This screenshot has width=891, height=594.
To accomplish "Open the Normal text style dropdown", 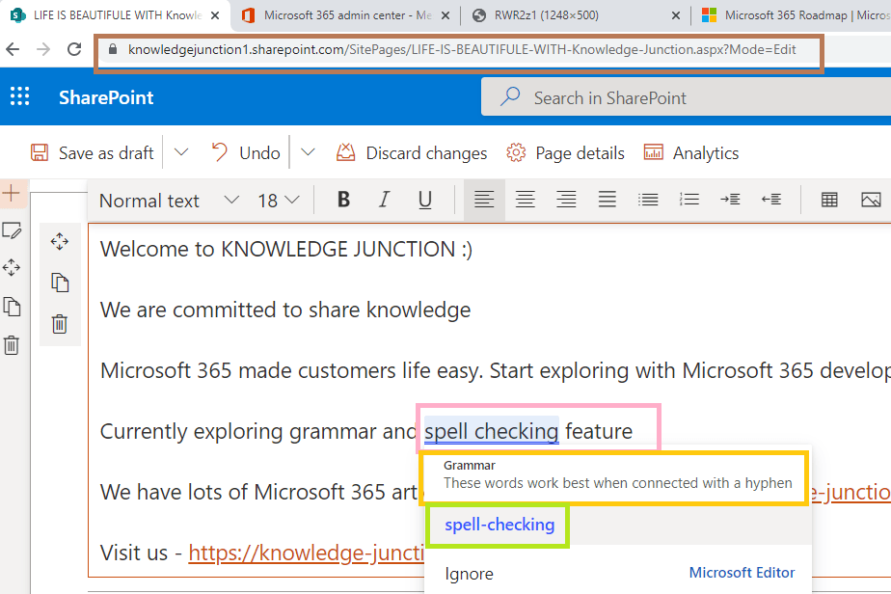I will (169, 201).
